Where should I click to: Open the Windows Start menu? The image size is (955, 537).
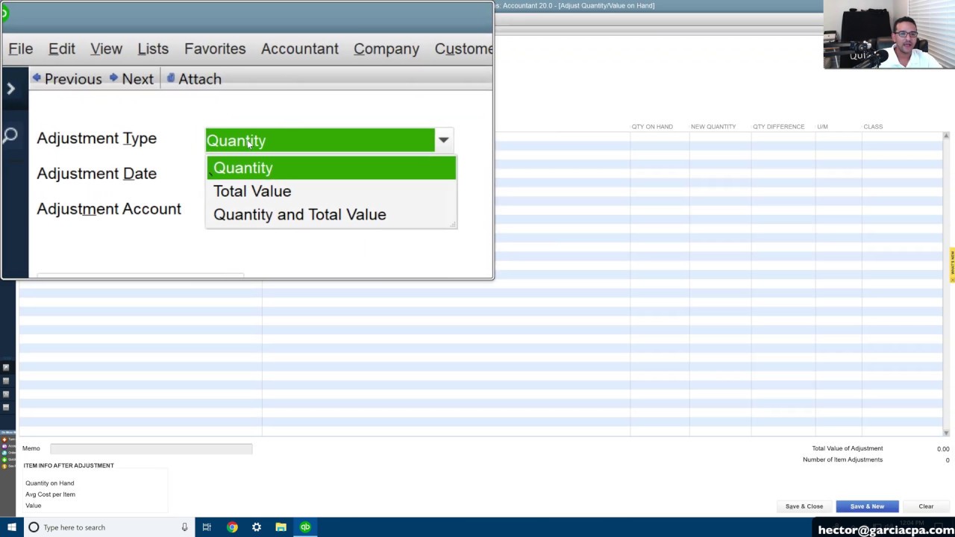(x=11, y=527)
